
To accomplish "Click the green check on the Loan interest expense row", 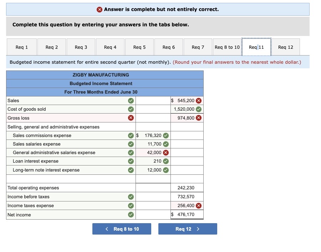I will (x=131, y=161).
